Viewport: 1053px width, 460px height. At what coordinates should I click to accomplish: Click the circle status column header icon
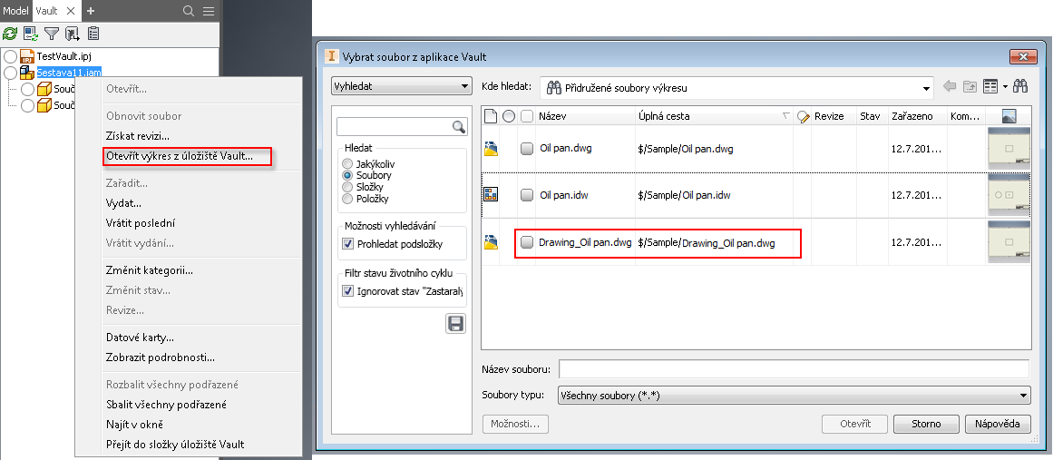509,116
